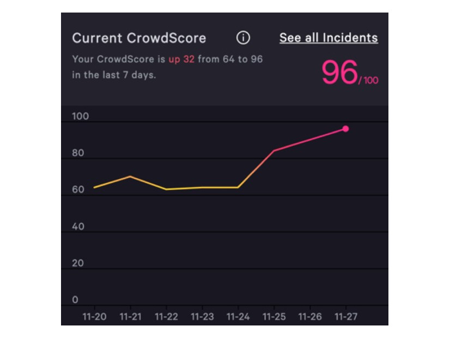Click the data point on 11-25
This screenshot has height=338, width=450.
click(273, 150)
